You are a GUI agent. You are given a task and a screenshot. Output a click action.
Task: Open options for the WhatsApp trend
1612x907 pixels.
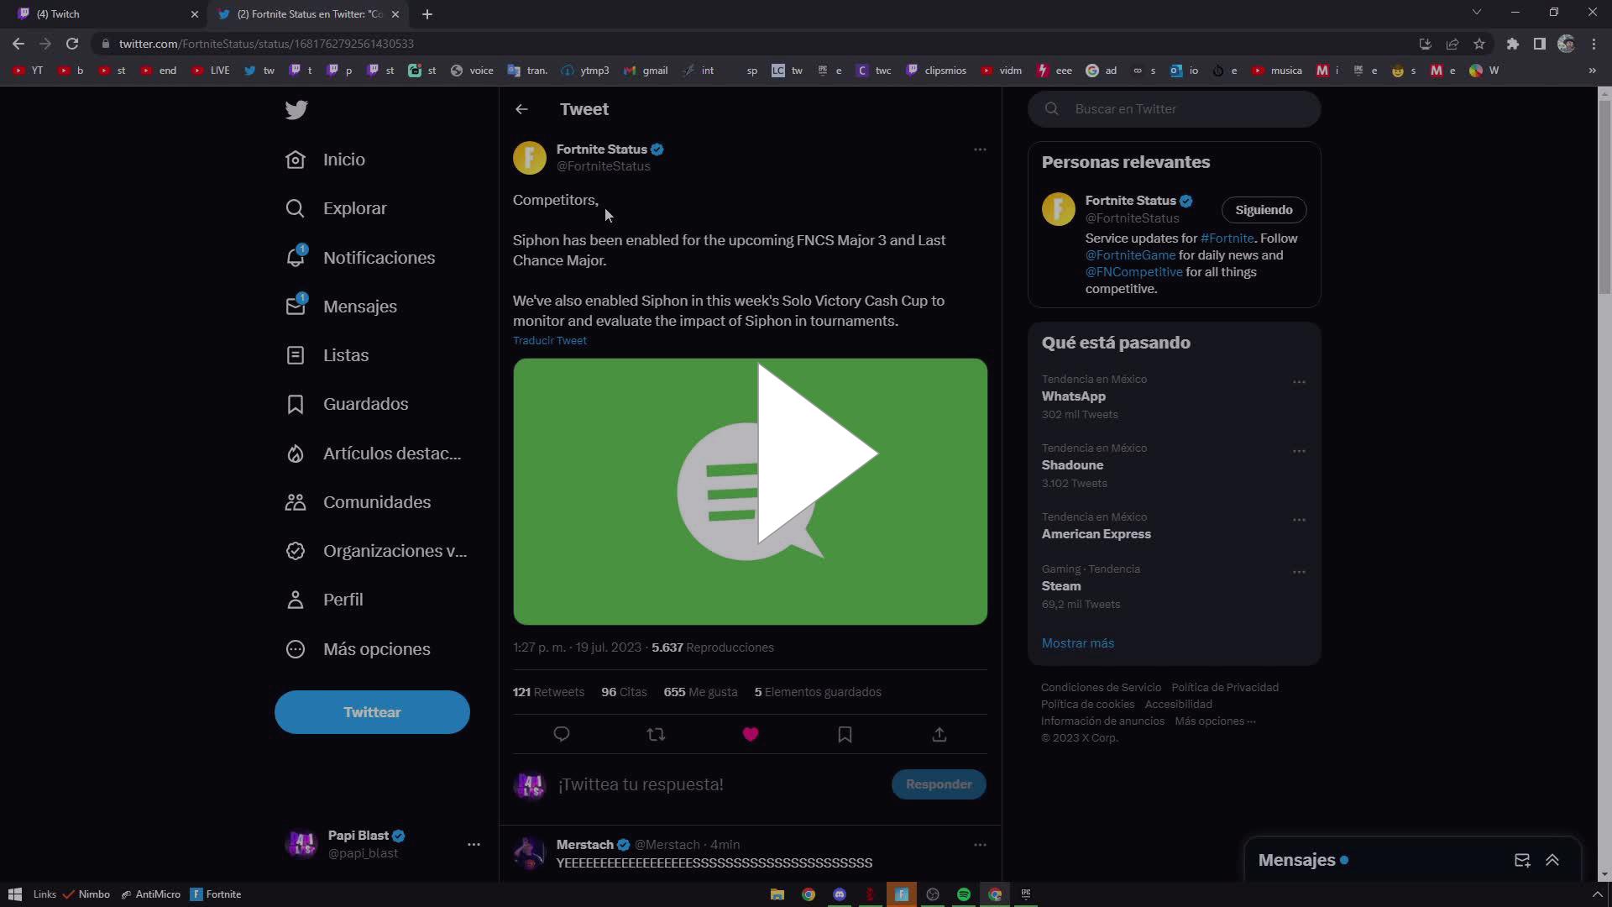[x=1299, y=381]
